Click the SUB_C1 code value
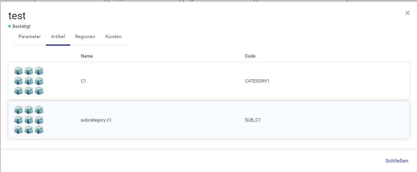The height and width of the screenshot is (172, 417). pyautogui.click(x=253, y=120)
